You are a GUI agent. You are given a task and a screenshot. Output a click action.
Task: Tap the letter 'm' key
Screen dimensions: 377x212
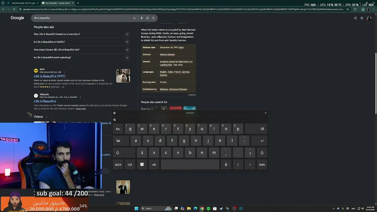(x=214, y=153)
